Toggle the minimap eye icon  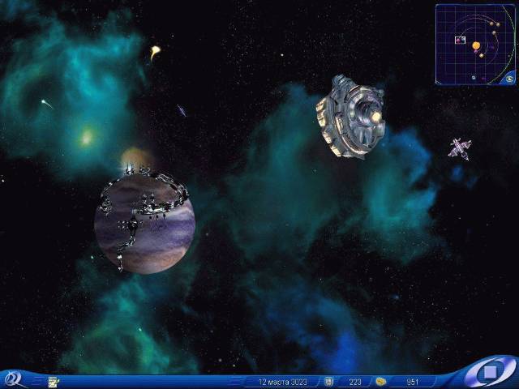coord(510,79)
